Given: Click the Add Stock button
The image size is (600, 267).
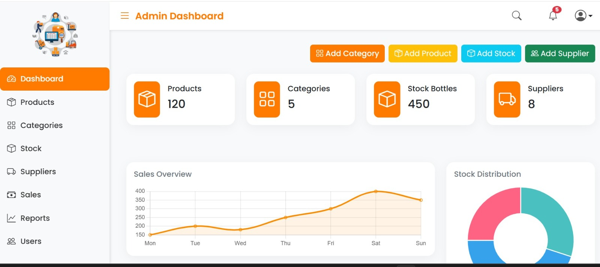Looking at the screenshot, I should click(x=491, y=54).
